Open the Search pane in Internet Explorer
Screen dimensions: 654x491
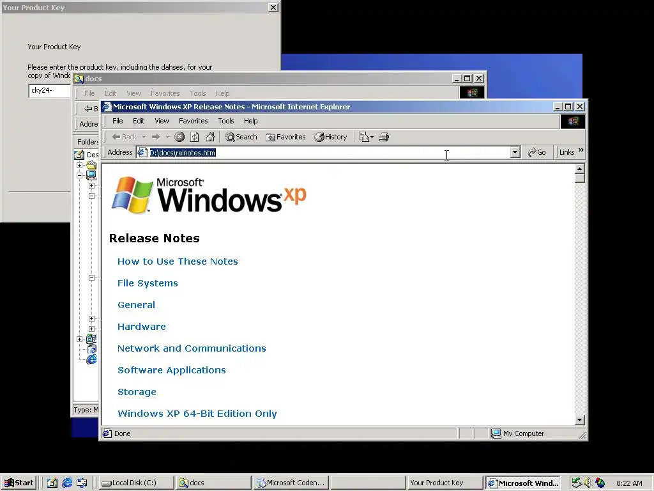[x=241, y=137]
